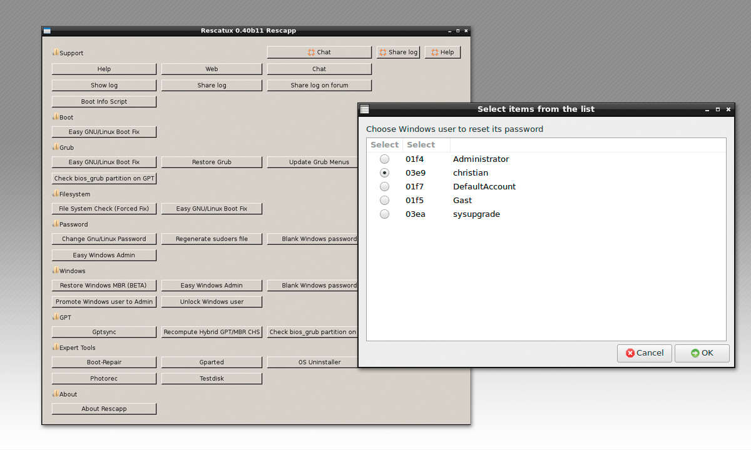Click Regenerate sudoers file

tap(212, 239)
